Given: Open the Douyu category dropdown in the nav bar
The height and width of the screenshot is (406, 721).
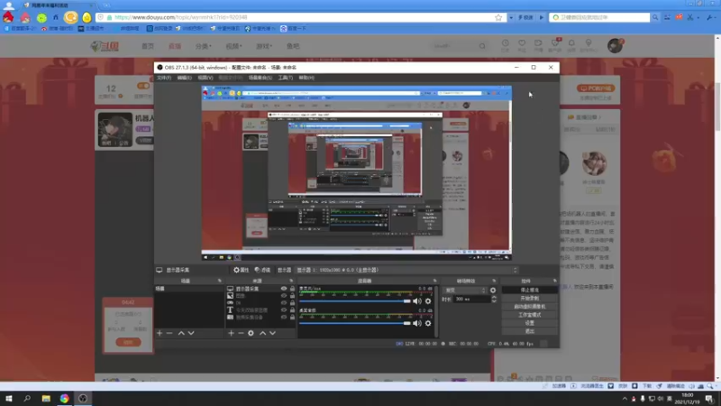Looking at the screenshot, I should point(204,46).
